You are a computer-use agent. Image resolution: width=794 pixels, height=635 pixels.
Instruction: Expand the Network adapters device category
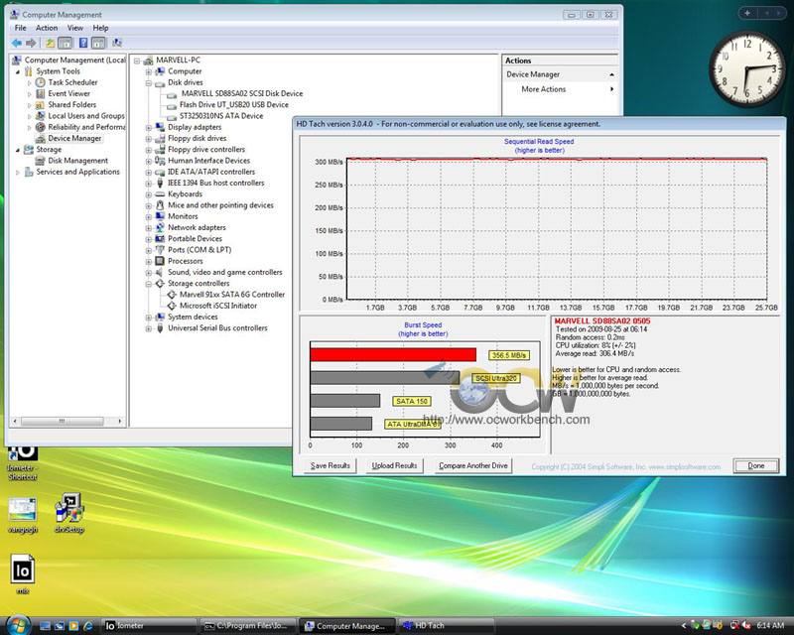point(148,228)
